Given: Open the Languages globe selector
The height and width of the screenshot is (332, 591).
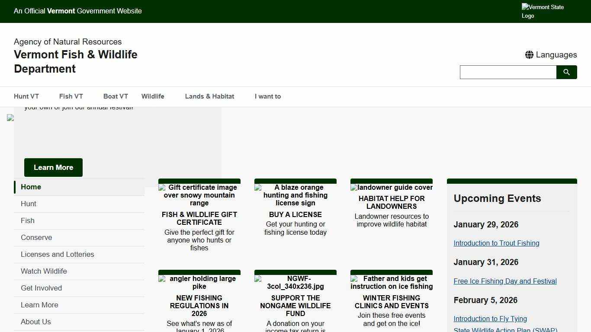Looking at the screenshot, I should click(551, 55).
